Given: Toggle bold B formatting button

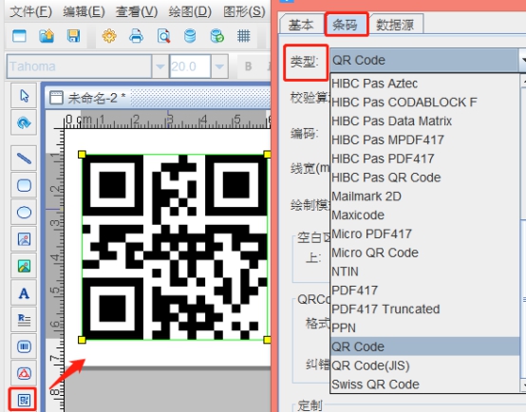Looking at the screenshot, I should [x=248, y=66].
